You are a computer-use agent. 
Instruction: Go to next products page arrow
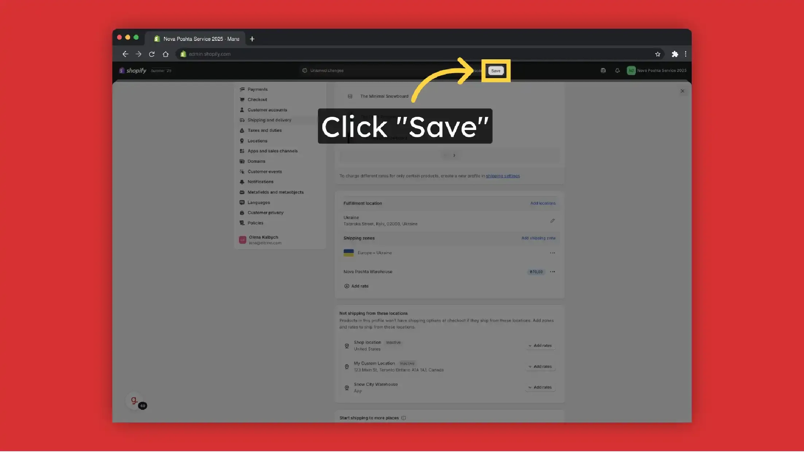click(454, 155)
